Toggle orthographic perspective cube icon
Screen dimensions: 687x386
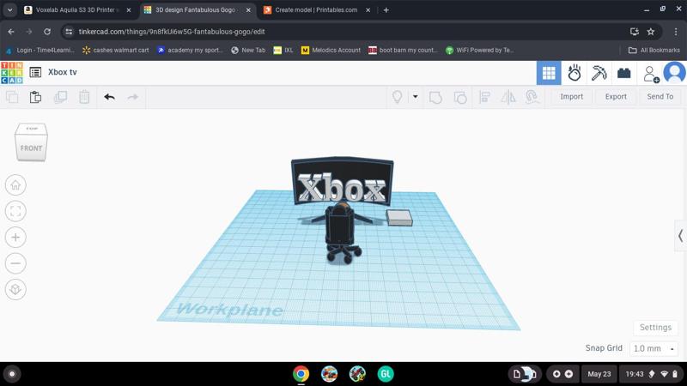(15, 289)
